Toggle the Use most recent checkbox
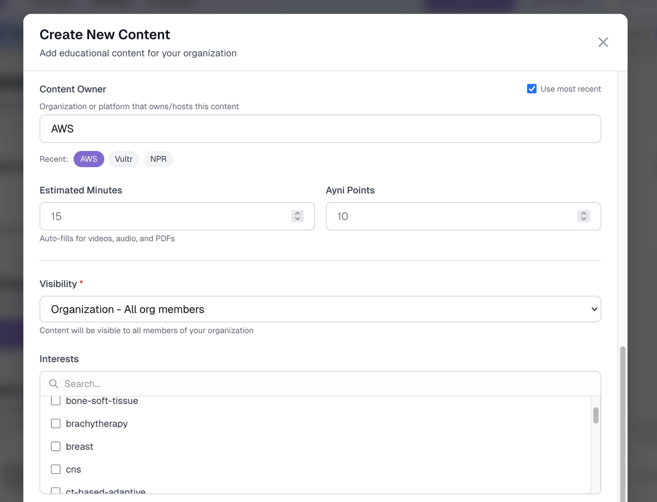This screenshot has width=657, height=502. coord(532,89)
